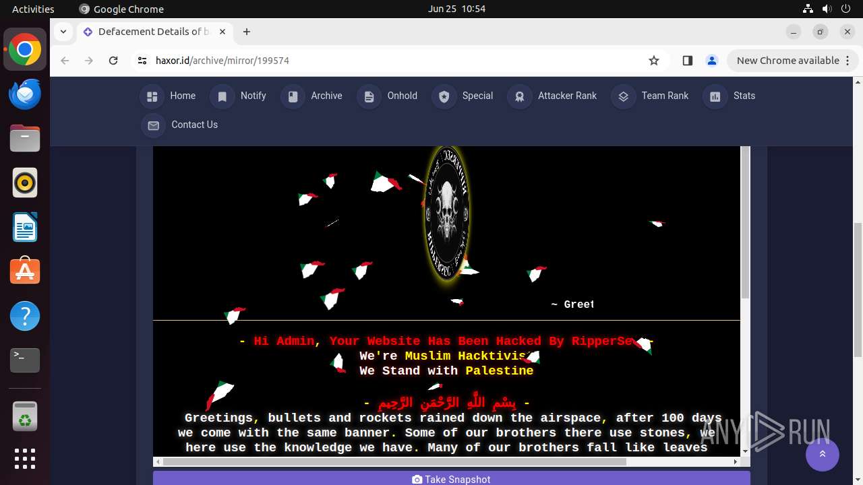Open Ubuntu Software app store icon
This screenshot has width=863, height=485.
25,271
